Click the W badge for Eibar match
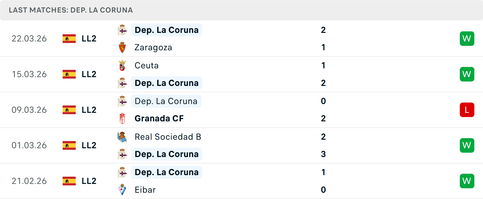The width and height of the screenshot is (483, 199). click(x=467, y=181)
